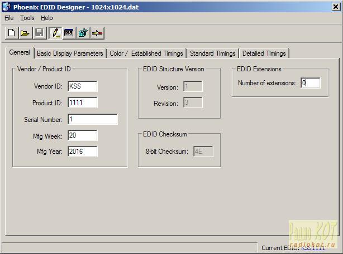Viewport: 343px width, 254px height.
Task: Switch to Basic Display Parameters tab
Action: 70,53
